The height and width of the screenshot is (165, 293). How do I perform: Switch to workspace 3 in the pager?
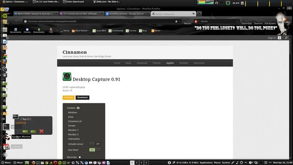click(141, 163)
